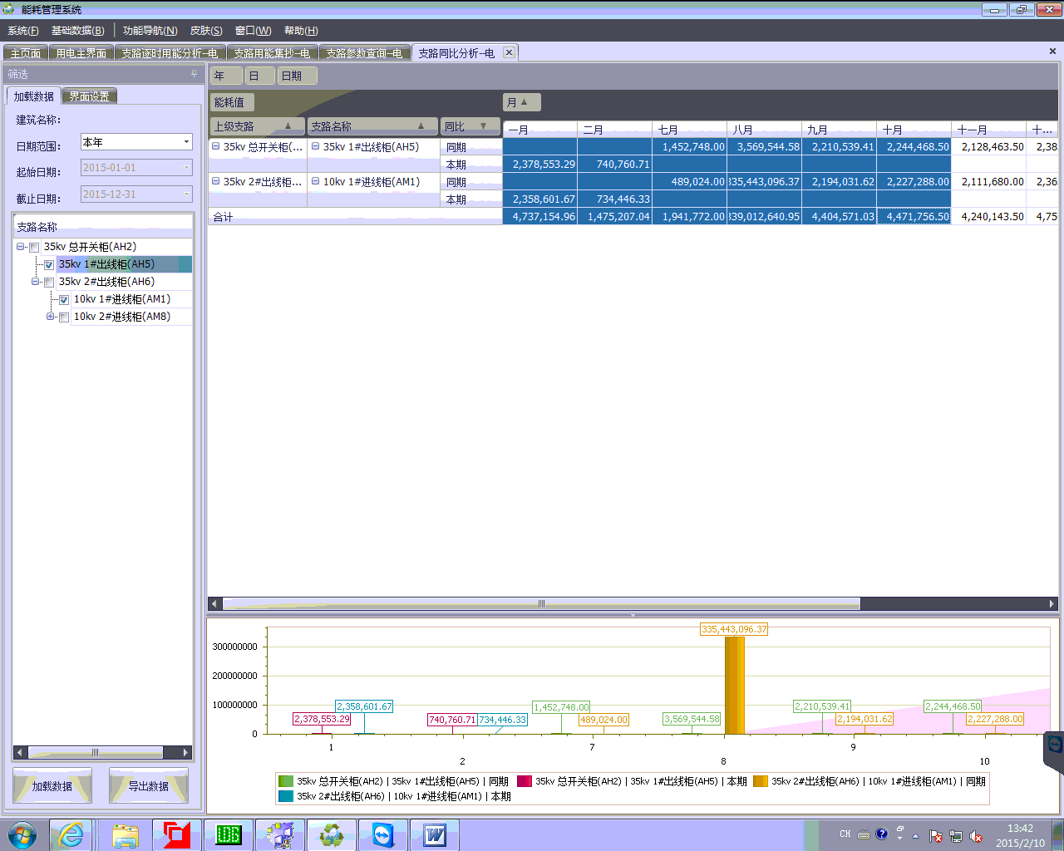Click the pin icon in 筛选 panel header
The image size is (1064, 851).
tap(195, 74)
